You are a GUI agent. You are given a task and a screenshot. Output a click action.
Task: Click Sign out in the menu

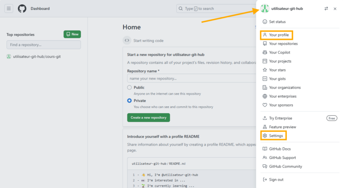click(x=276, y=179)
